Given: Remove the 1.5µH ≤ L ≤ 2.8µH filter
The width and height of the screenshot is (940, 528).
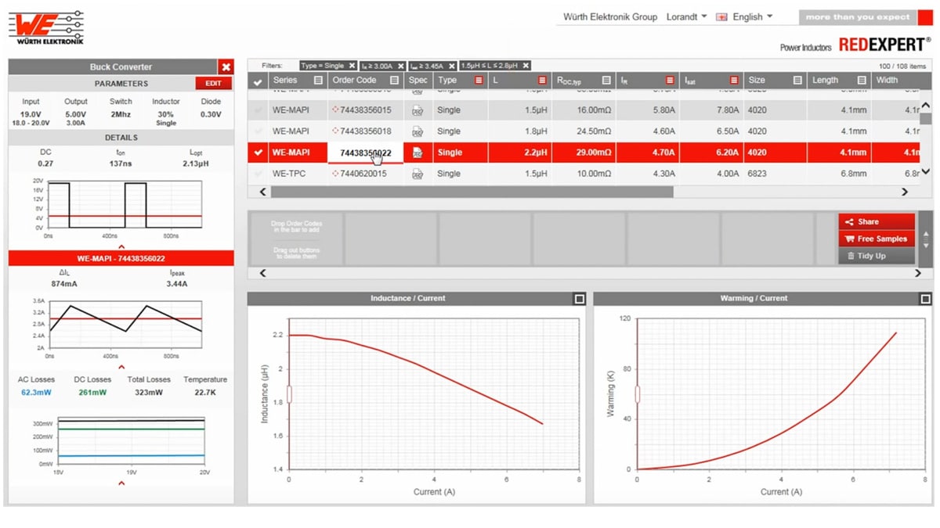Looking at the screenshot, I should tap(526, 66).
